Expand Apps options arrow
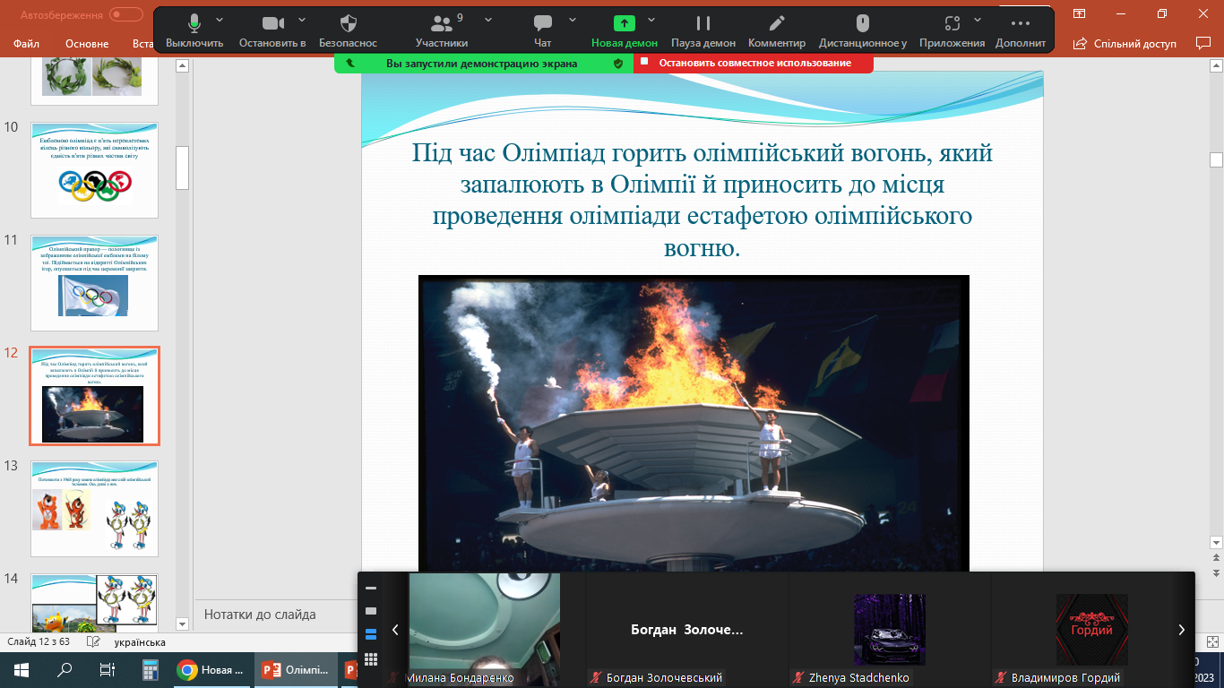Viewport: 1224px width, 688px height. coord(978,20)
